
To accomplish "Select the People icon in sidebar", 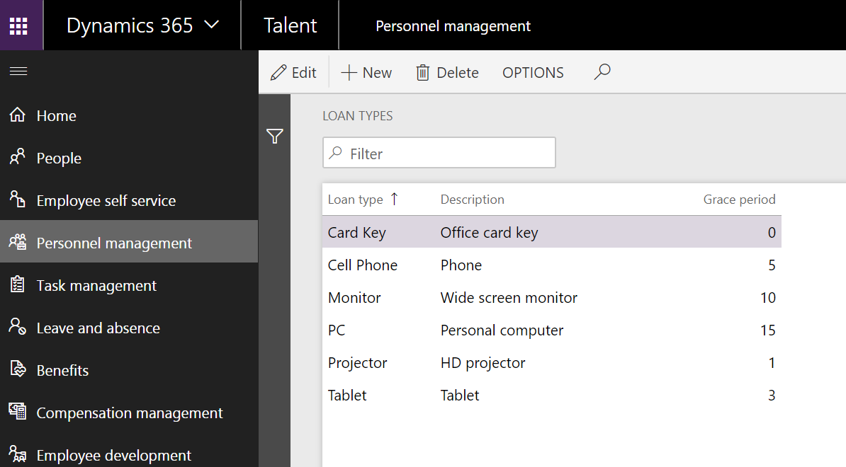I will (x=18, y=158).
